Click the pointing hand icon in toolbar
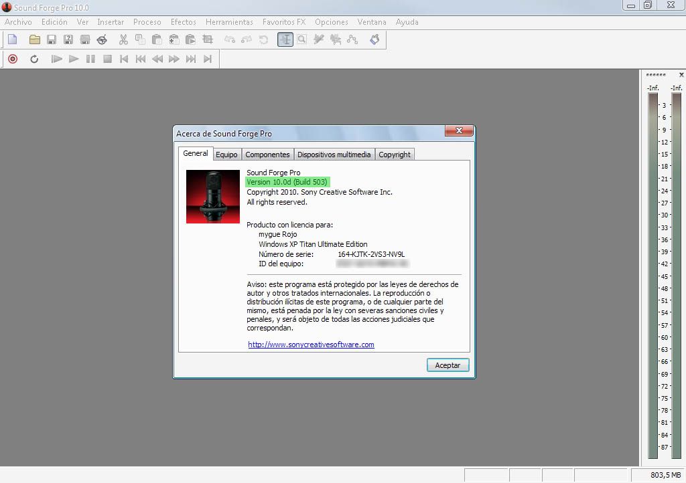 pyautogui.click(x=374, y=39)
